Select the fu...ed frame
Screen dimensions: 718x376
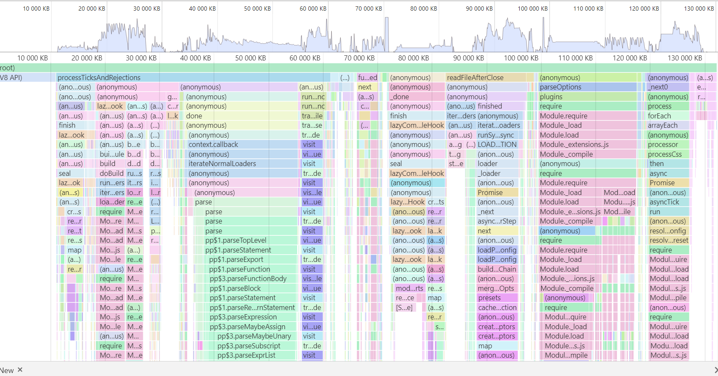click(x=368, y=77)
